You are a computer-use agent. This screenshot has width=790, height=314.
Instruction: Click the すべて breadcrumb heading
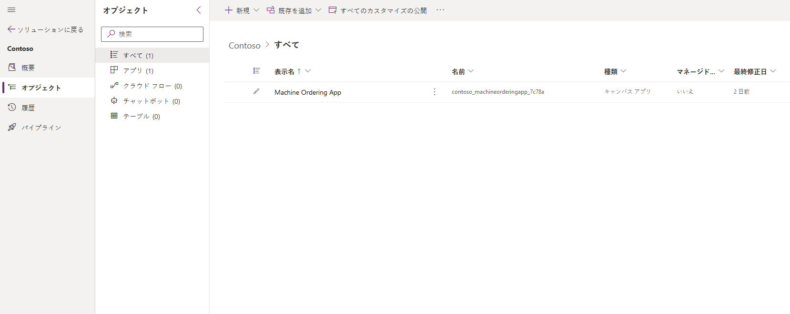tap(286, 45)
